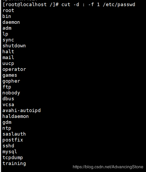Select the 'gopher' entry
146x172 pixels.
click(11, 81)
